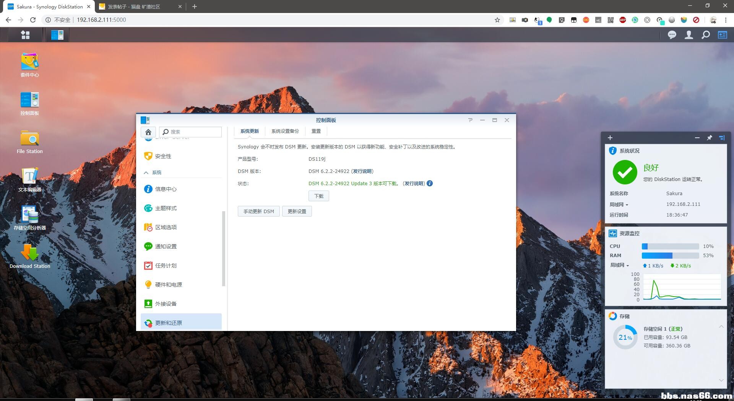Screen dimensions: 734x401
Task: Expand the 局域网 dropdown in resource monitor widget
Action: [x=619, y=265]
